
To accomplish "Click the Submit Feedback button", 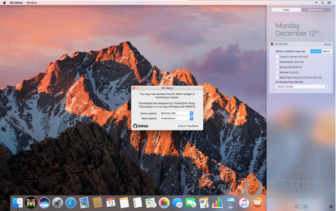I will pos(188,126).
